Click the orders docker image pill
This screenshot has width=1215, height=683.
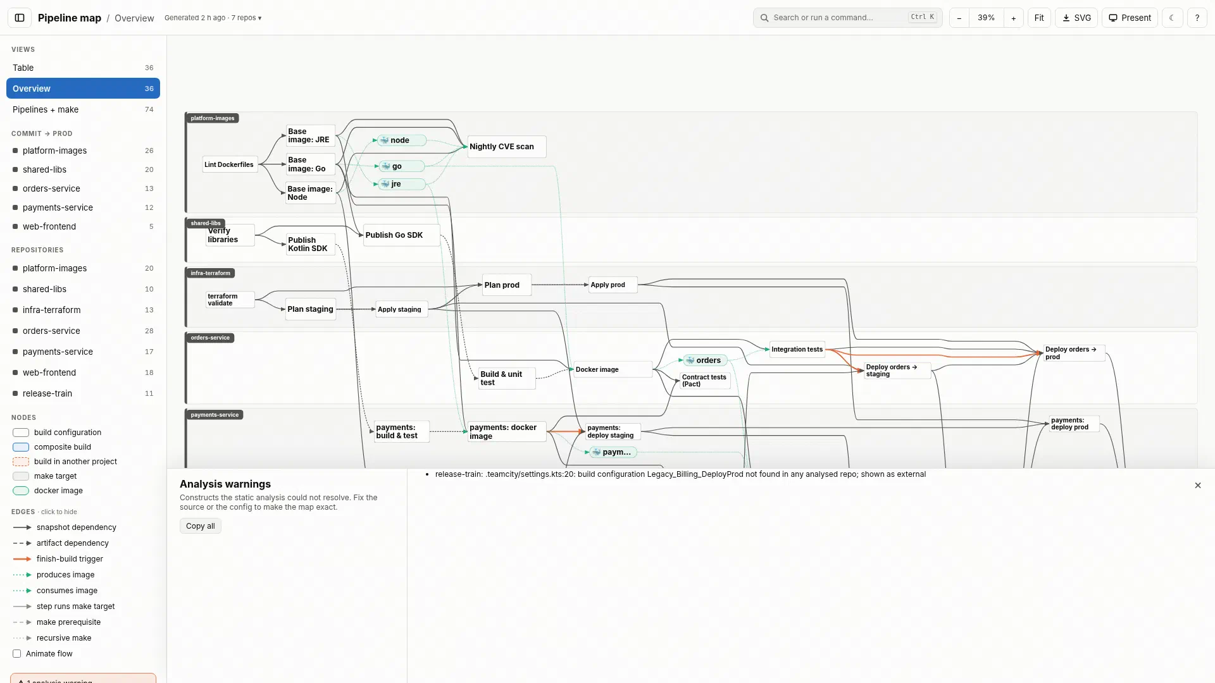(x=705, y=360)
